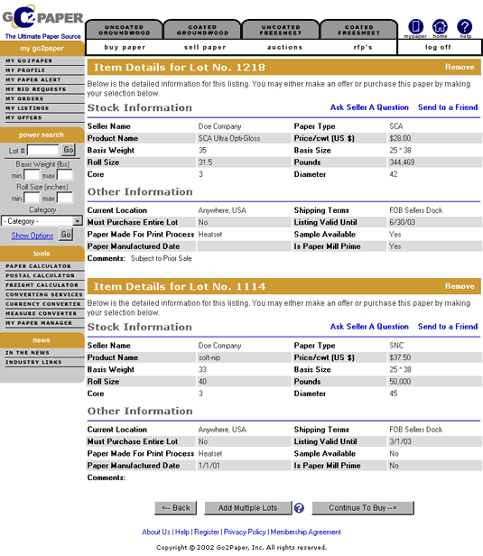Image resolution: width=483 pixels, height=556 pixels.
Task: Click product name soft-nip
Action: (209, 357)
